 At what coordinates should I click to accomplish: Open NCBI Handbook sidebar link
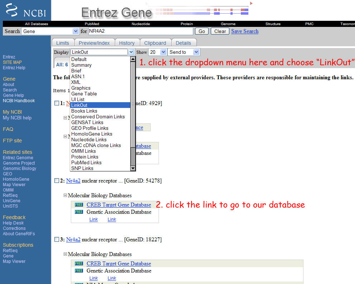pyautogui.click(x=19, y=100)
